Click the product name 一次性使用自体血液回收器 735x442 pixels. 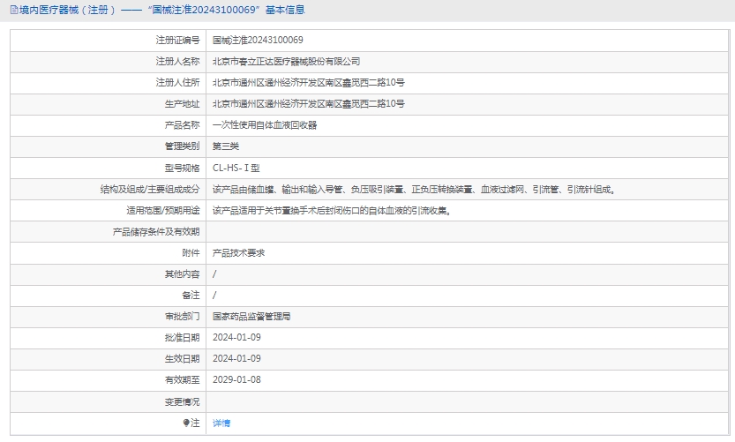pyautogui.click(x=264, y=125)
